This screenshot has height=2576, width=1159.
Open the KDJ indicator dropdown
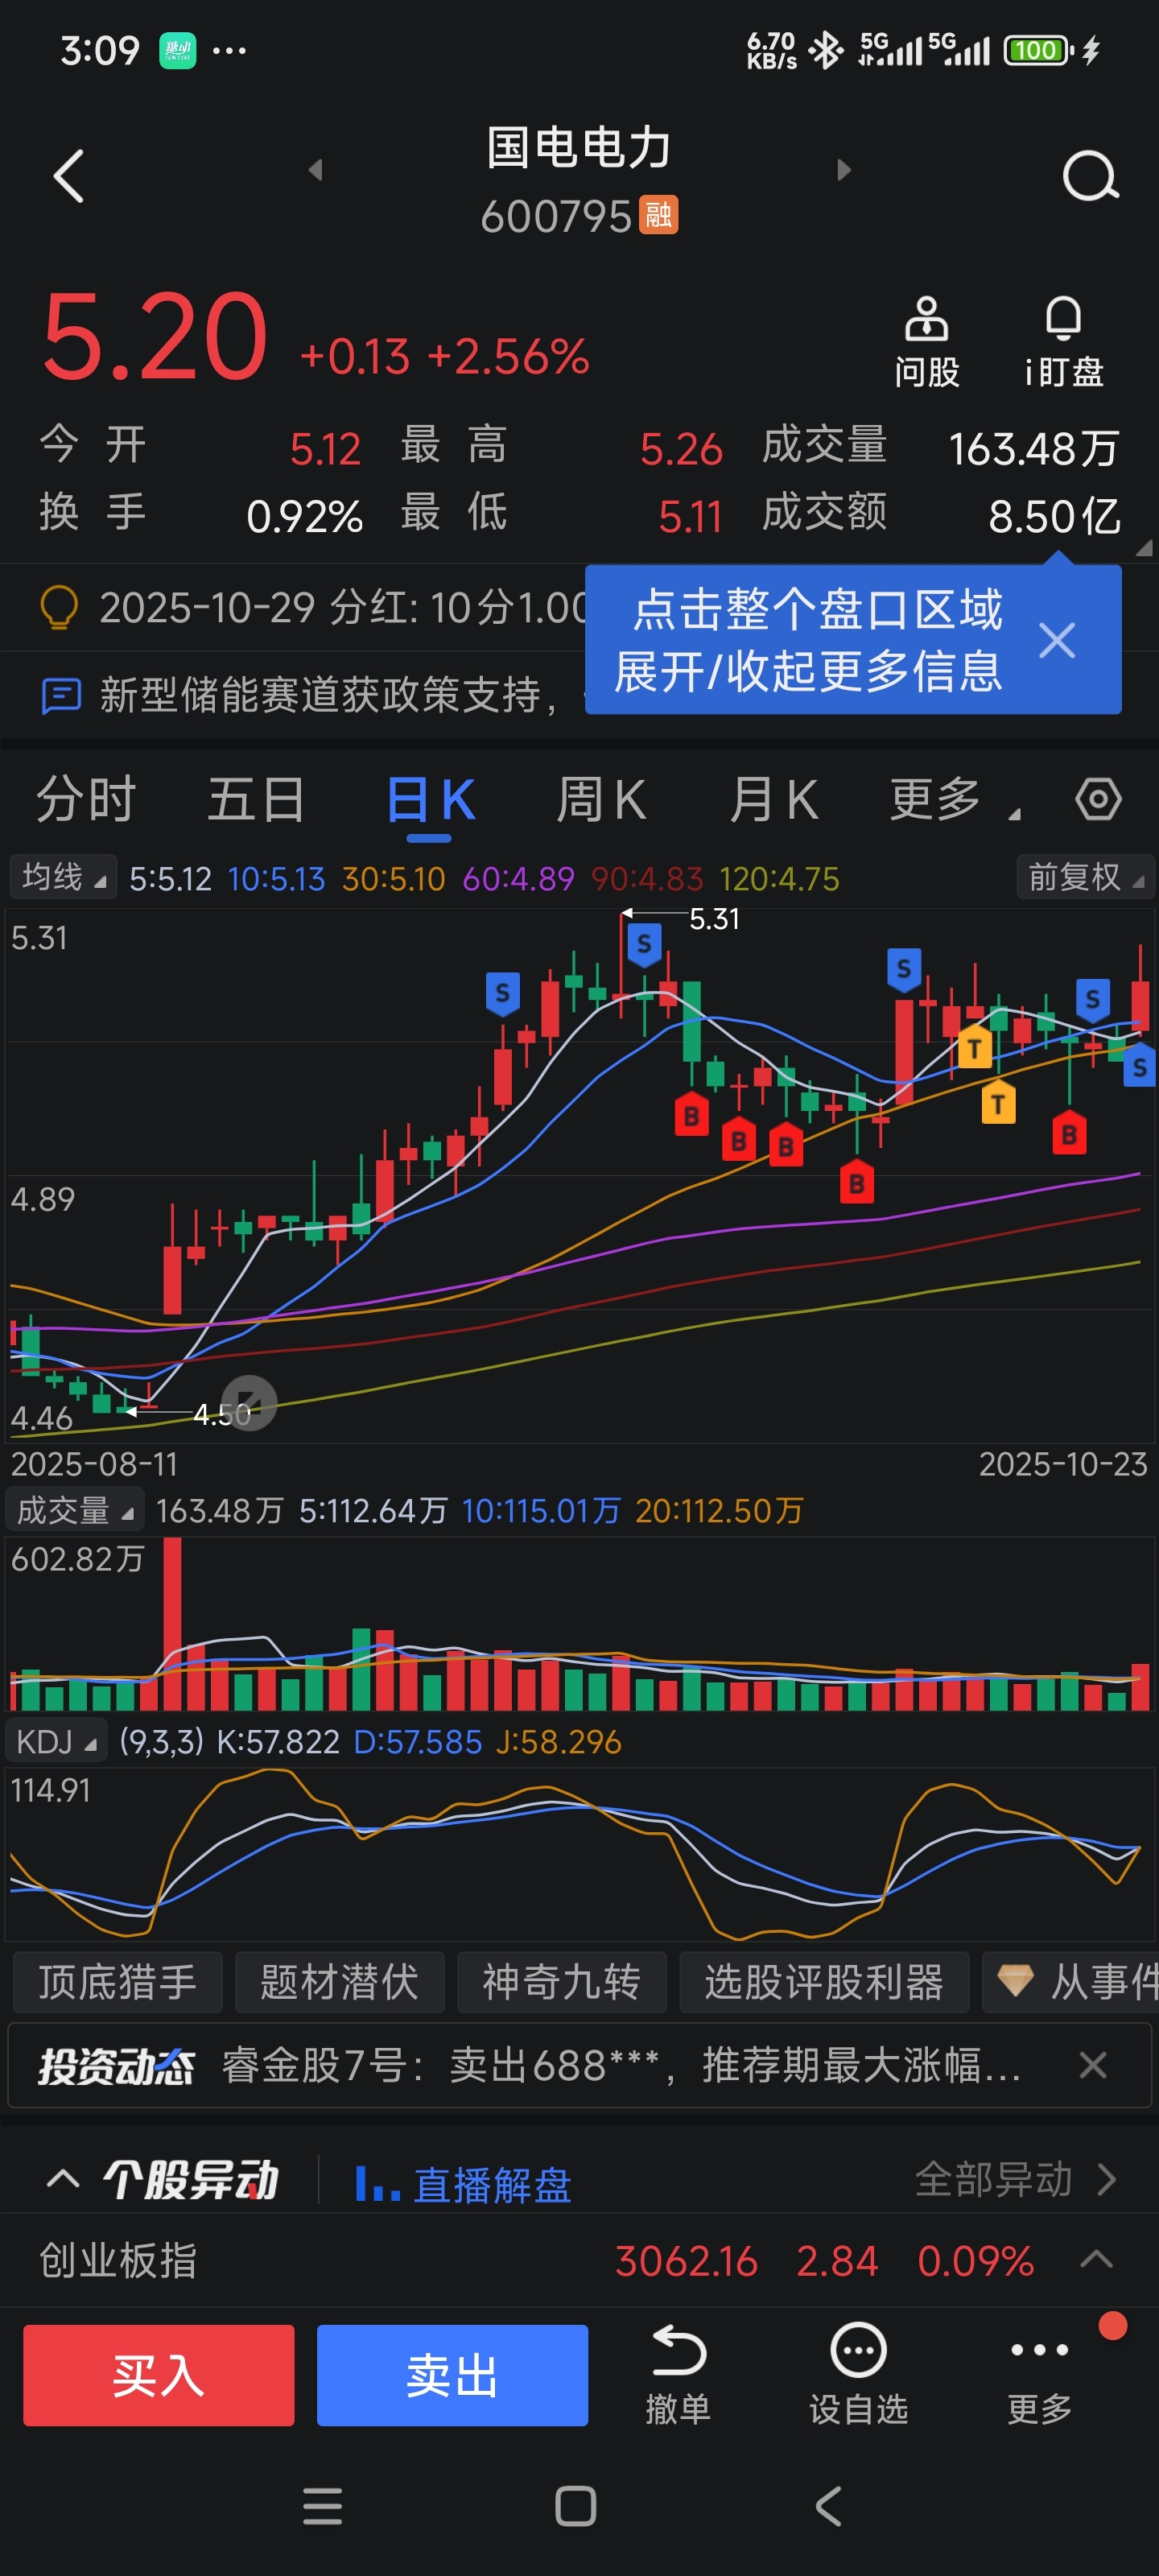[56, 1742]
